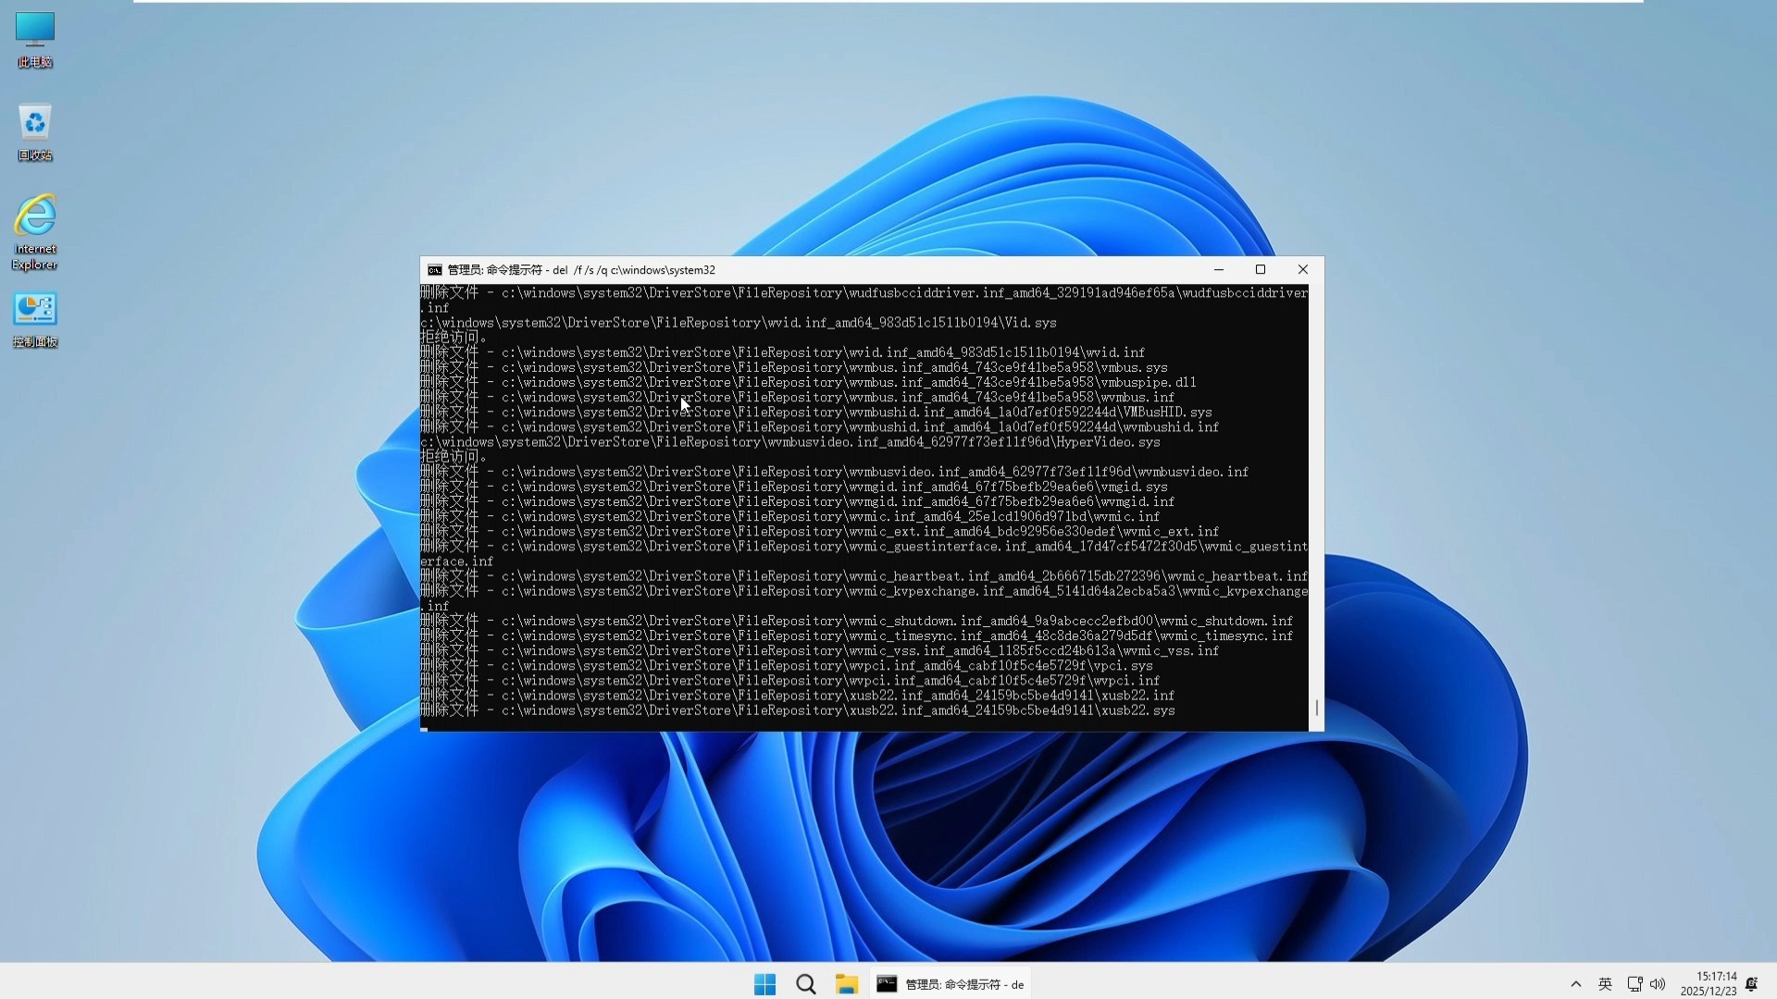
Task: Minimize the command prompt window
Action: click(x=1218, y=270)
